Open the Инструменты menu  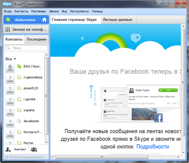(79, 11)
